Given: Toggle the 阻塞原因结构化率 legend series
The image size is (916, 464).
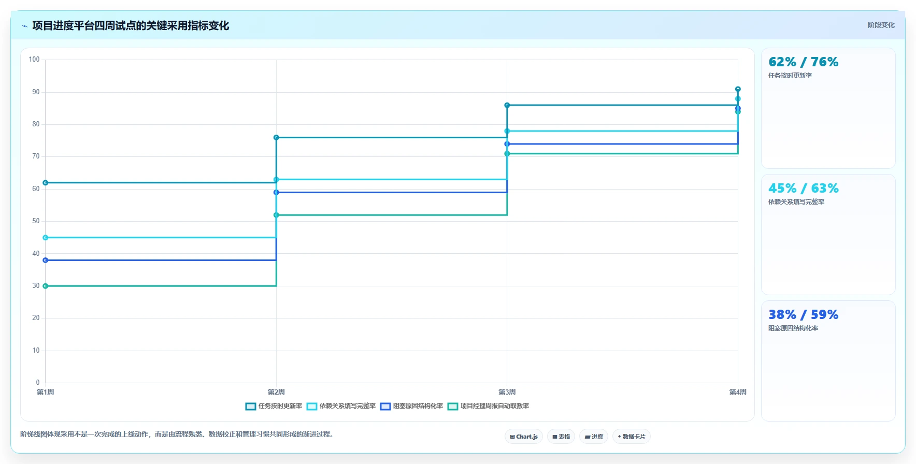Looking at the screenshot, I should tap(411, 406).
